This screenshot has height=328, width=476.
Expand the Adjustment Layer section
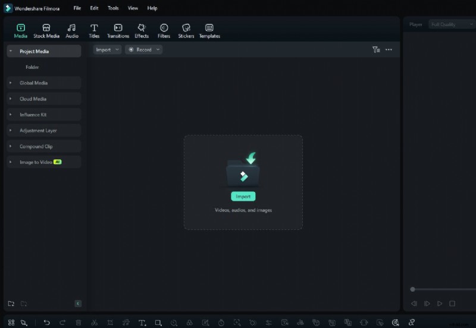tap(11, 130)
